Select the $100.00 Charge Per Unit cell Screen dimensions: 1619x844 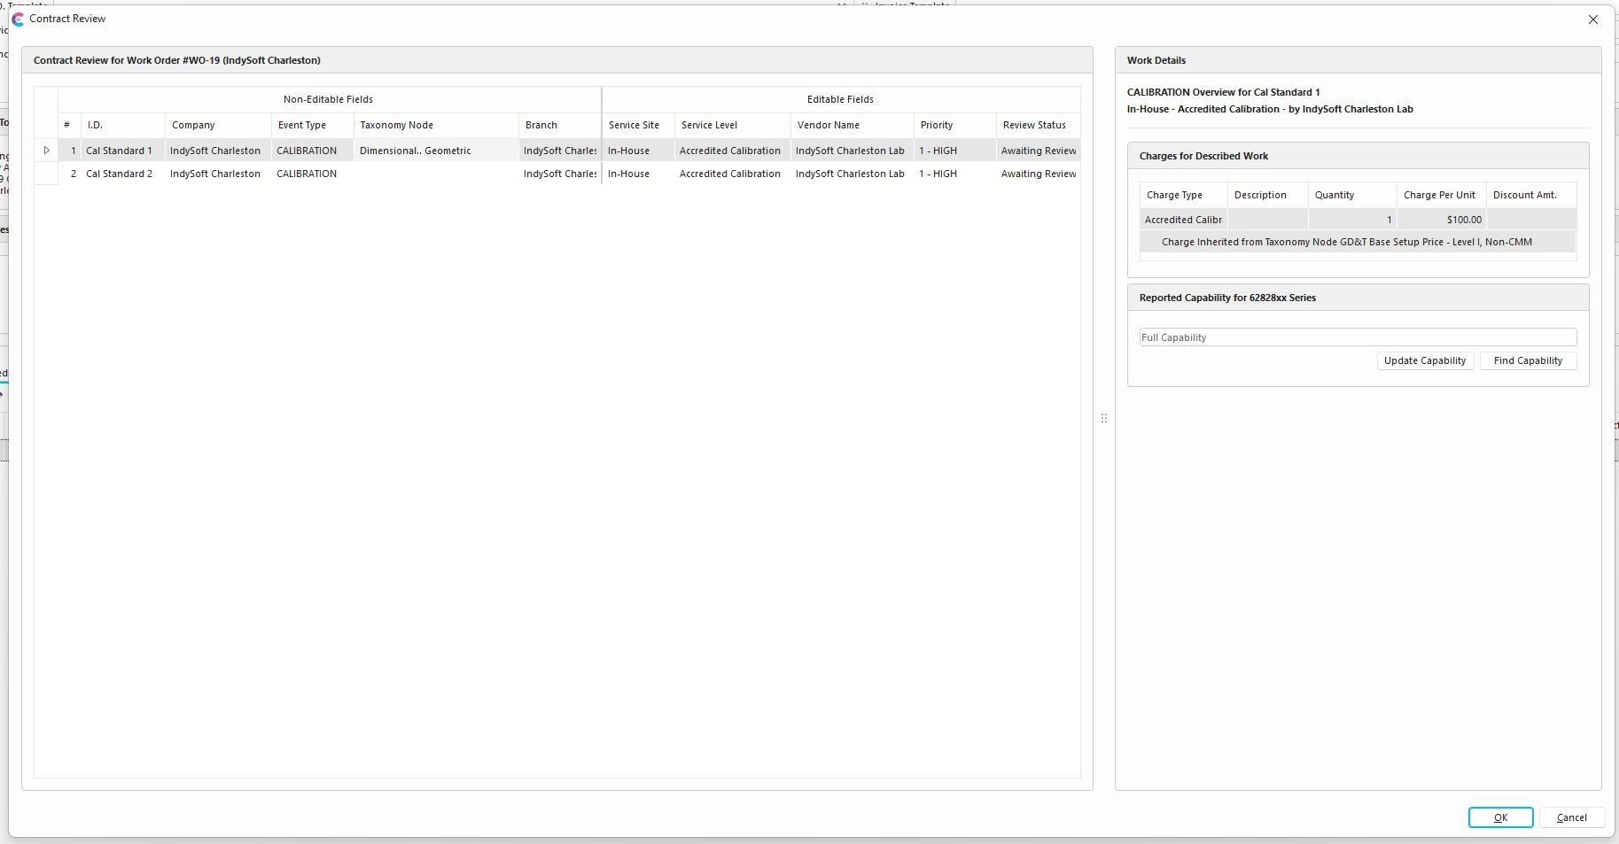pos(1440,220)
